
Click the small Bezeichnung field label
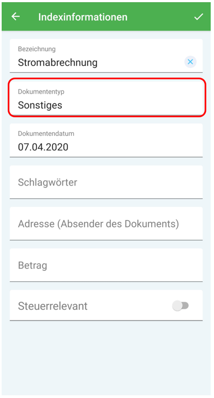click(x=36, y=49)
